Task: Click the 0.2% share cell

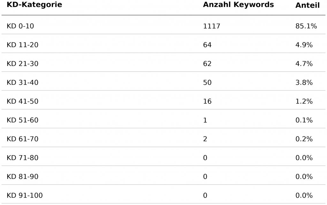Action: (x=304, y=139)
